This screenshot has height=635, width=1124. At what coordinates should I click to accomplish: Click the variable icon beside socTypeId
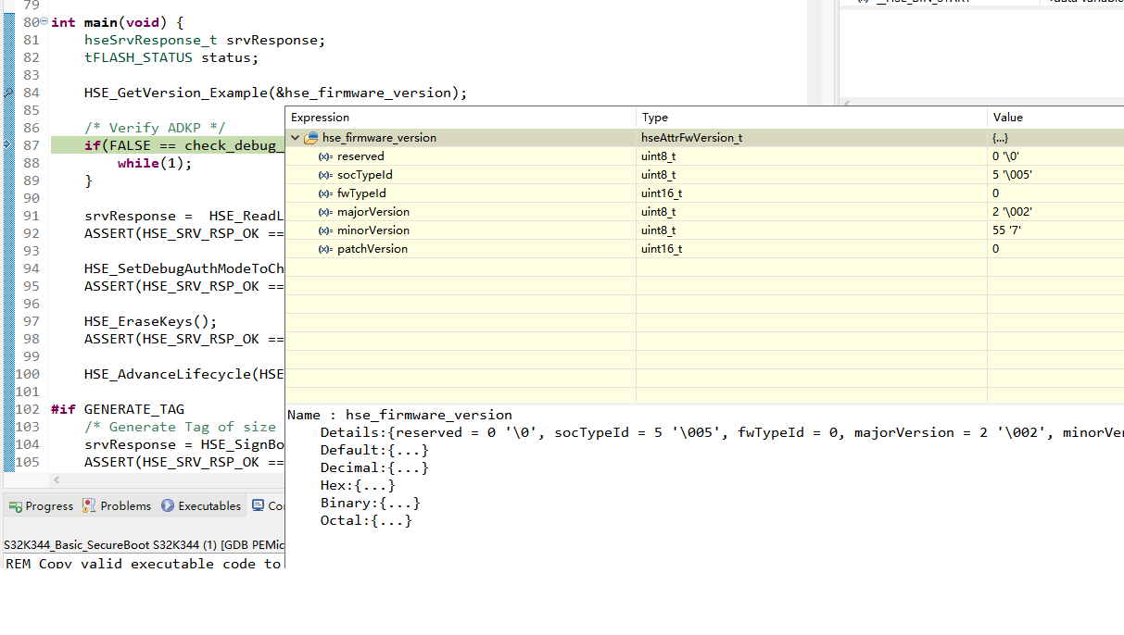[325, 175]
